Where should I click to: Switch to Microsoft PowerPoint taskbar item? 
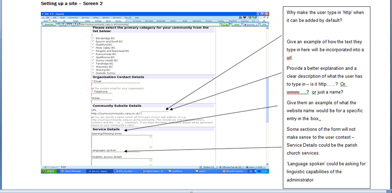[x=235, y=172]
